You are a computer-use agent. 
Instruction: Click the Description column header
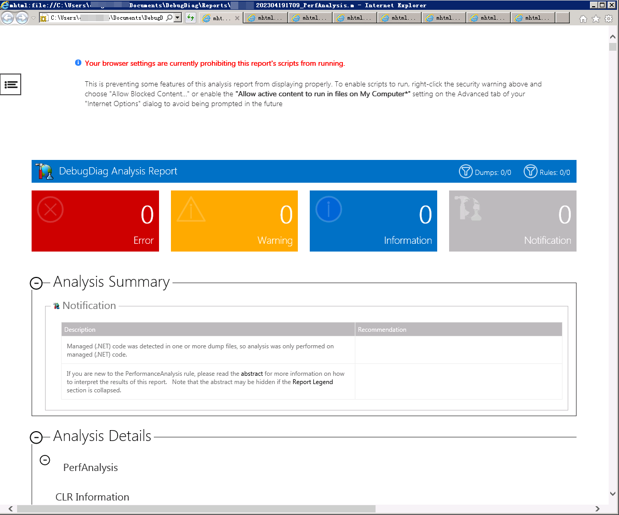[208, 329]
